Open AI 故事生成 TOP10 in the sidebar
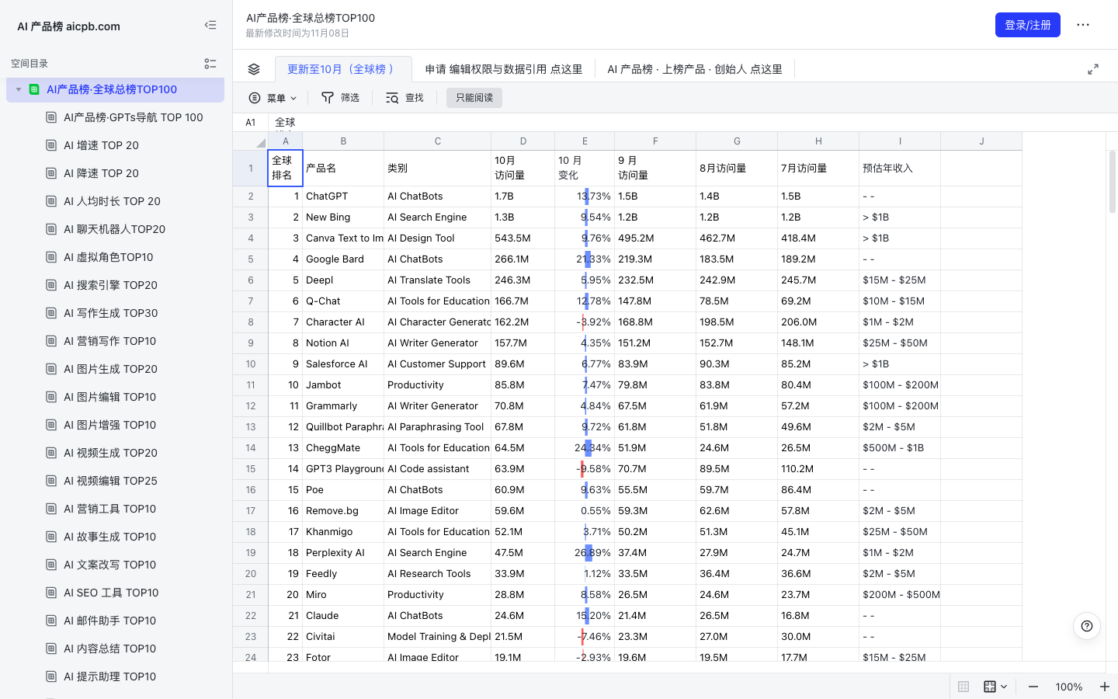This screenshot has height=699, width=1118. (x=109, y=537)
